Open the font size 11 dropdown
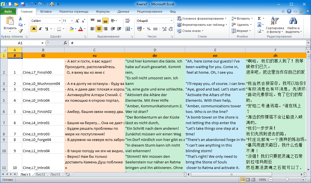Viewport: 311px width, 183px height. coord(72,21)
